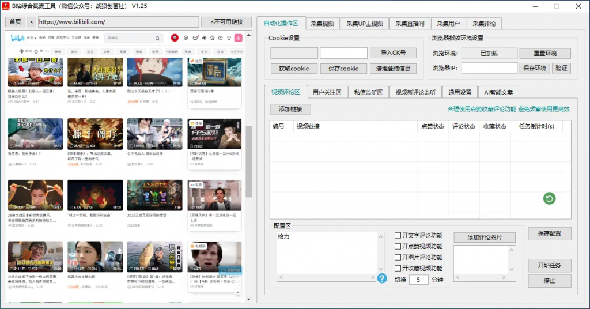The image size is (590, 309).
Task: Switch to the 采集UP主视频 tab
Action: pos(365,23)
